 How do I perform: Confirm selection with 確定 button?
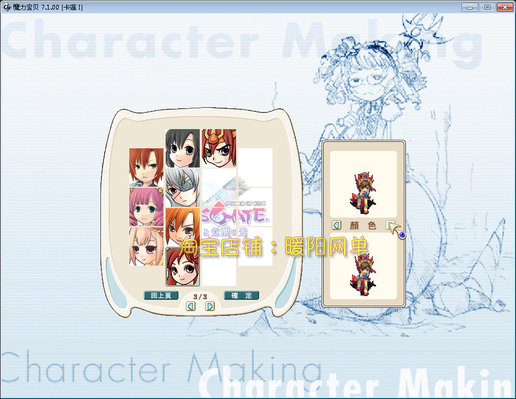[x=241, y=296]
